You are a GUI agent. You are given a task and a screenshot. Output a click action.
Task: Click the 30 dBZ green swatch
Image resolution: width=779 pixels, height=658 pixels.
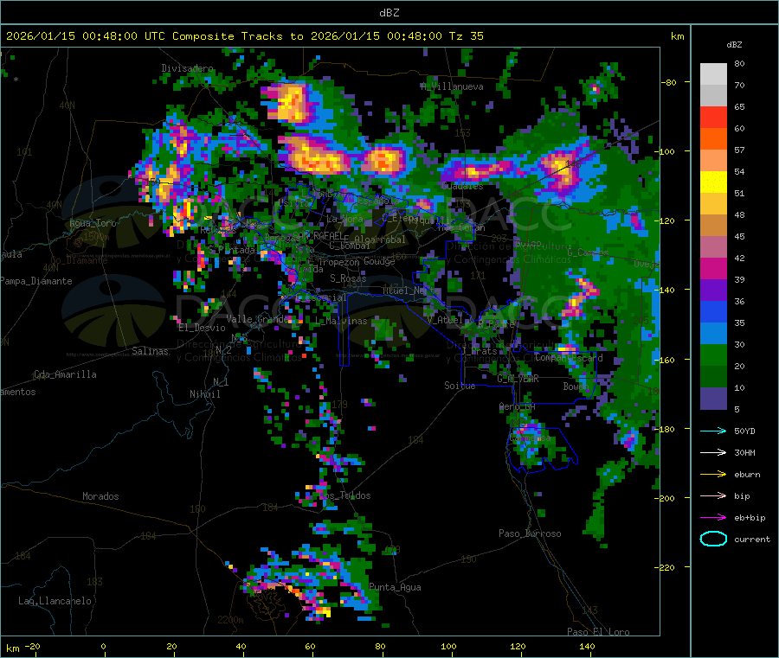coord(713,355)
